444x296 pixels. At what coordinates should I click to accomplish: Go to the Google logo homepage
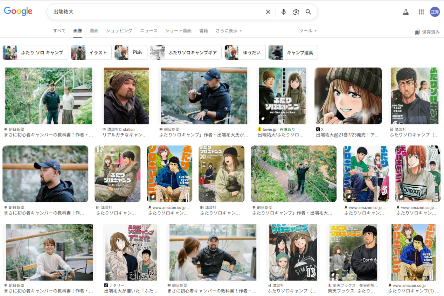[x=18, y=11]
